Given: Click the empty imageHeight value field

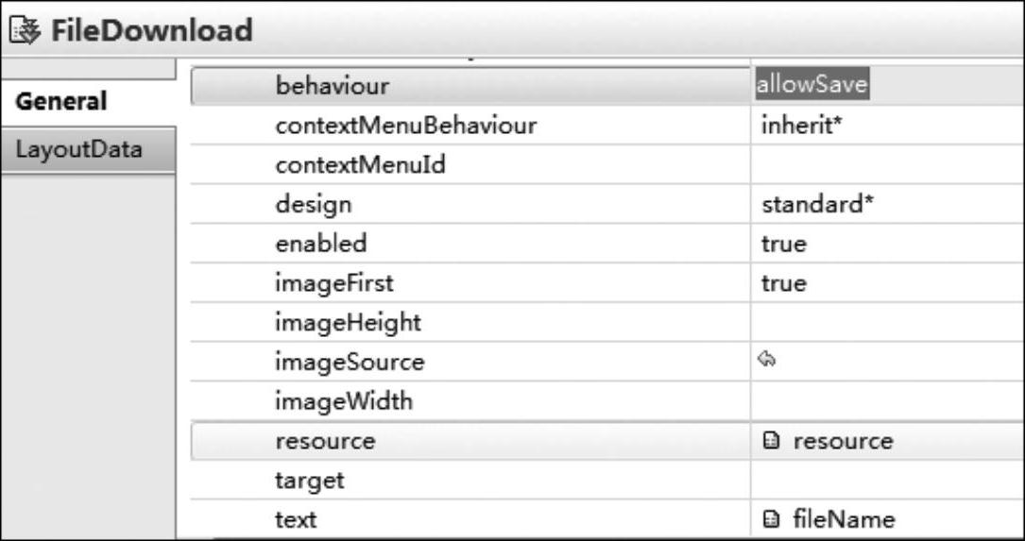Looking at the screenshot, I should click(888, 322).
